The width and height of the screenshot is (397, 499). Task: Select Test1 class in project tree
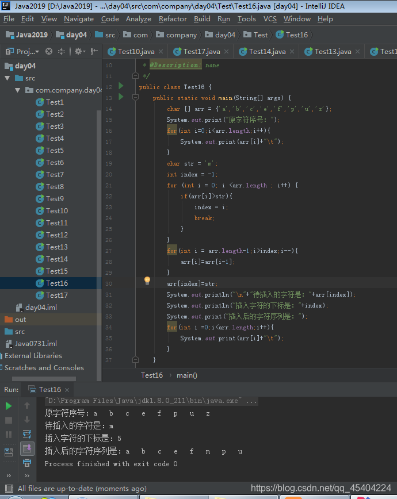[50, 102]
